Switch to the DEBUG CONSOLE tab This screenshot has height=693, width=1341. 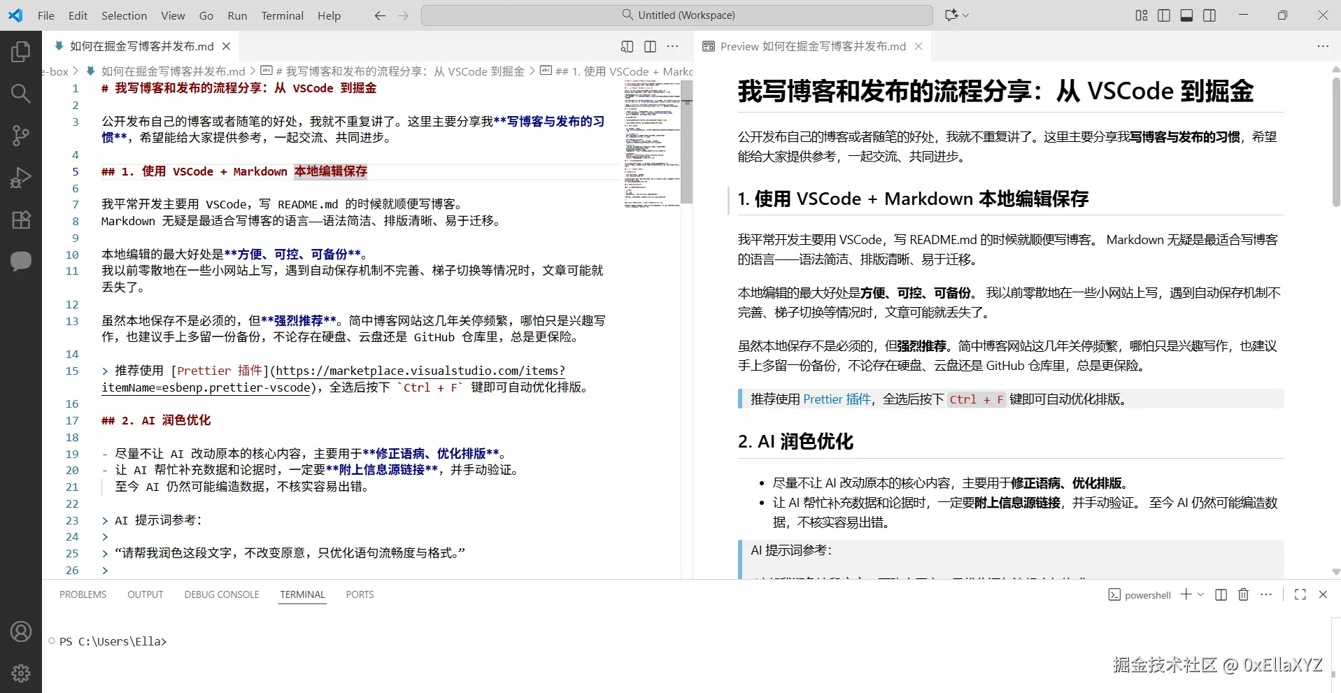[222, 594]
